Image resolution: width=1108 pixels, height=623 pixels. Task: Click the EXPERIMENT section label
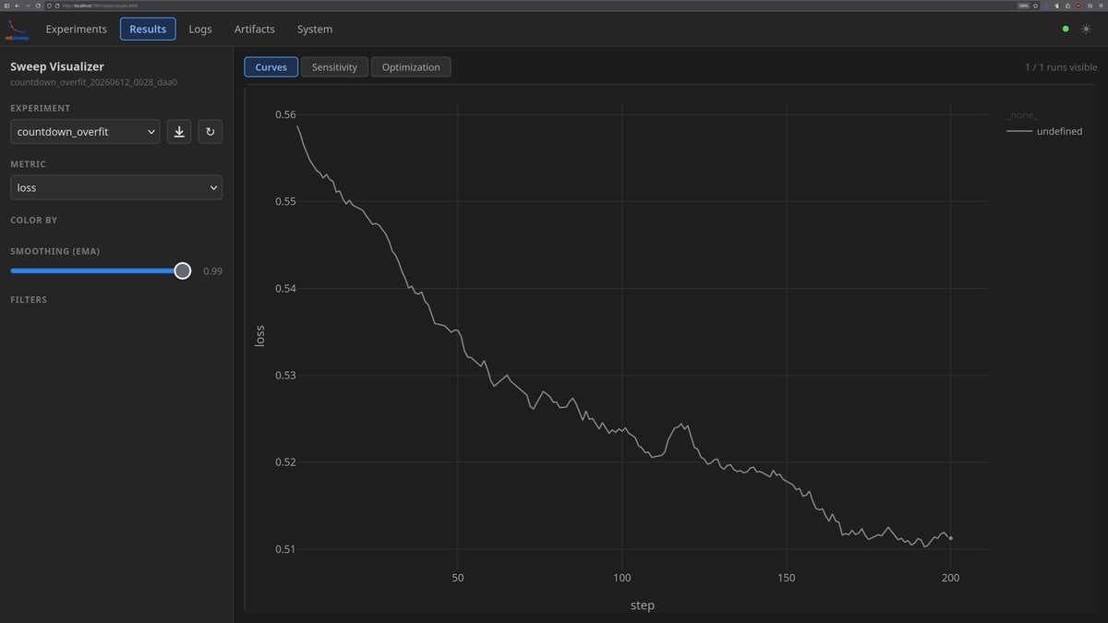[41, 109]
